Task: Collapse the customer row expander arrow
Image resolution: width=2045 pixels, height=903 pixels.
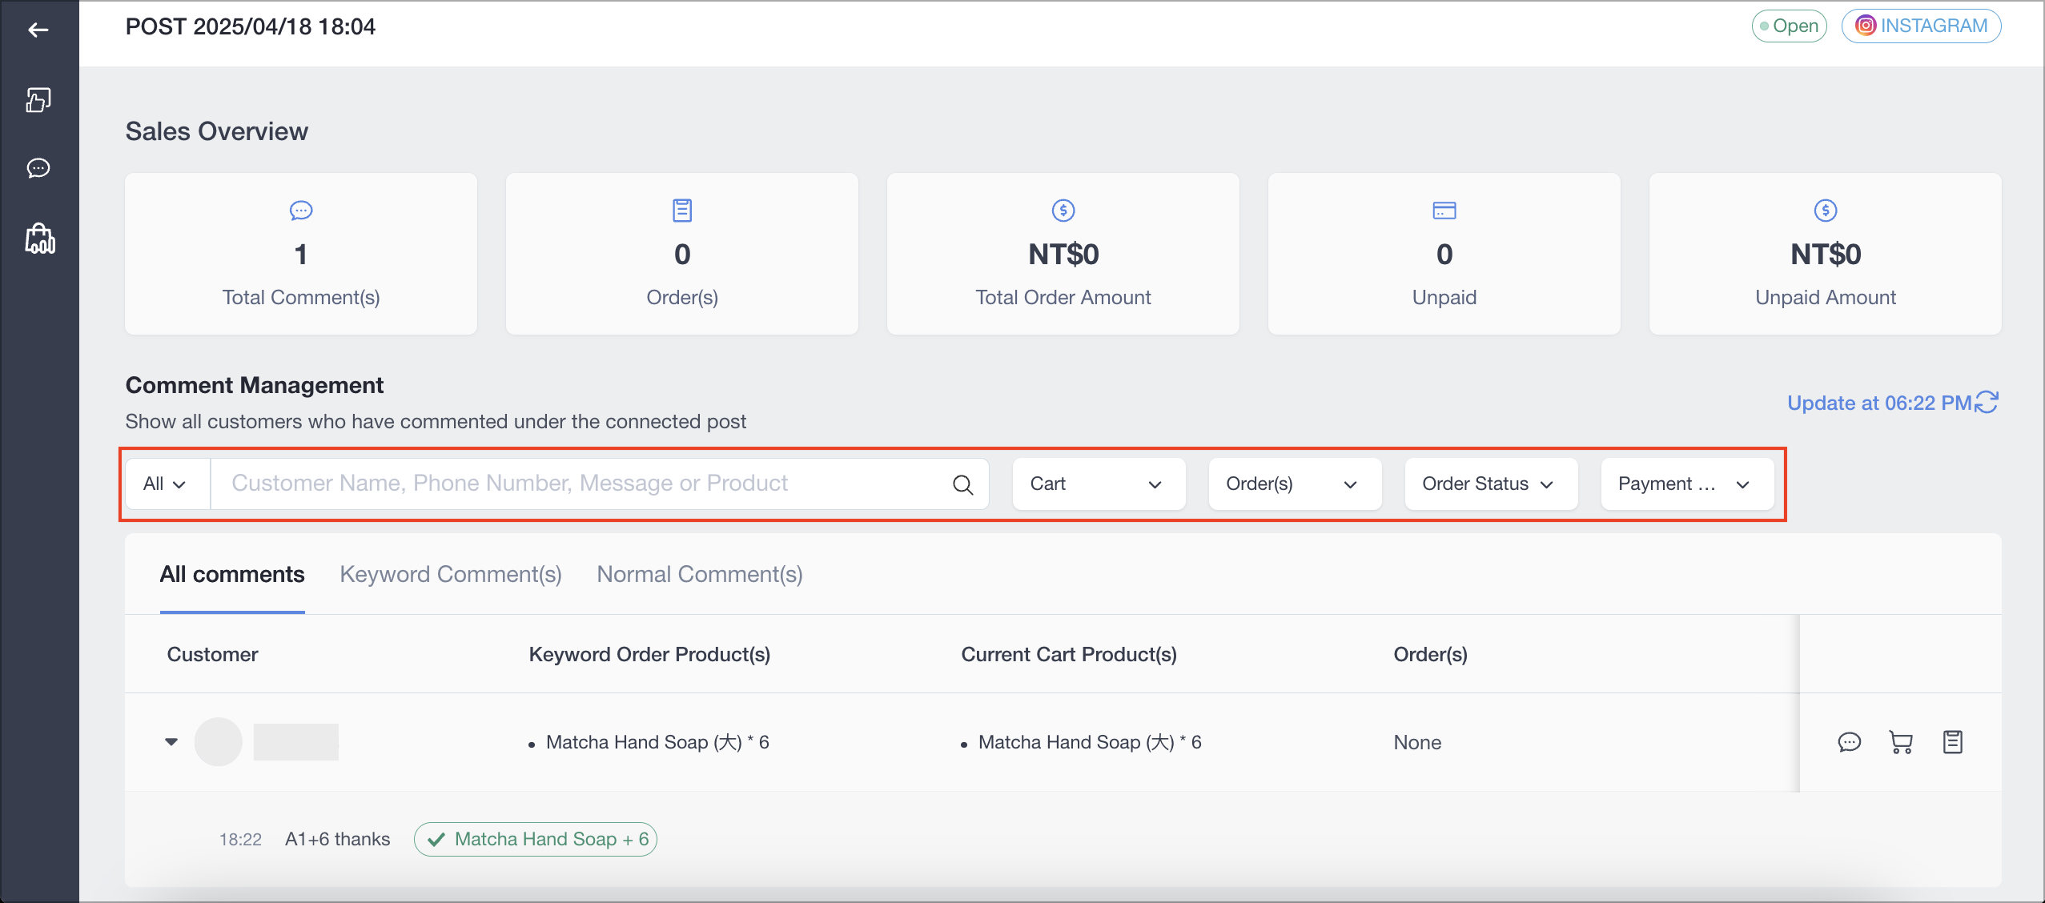Action: click(x=171, y=741)
